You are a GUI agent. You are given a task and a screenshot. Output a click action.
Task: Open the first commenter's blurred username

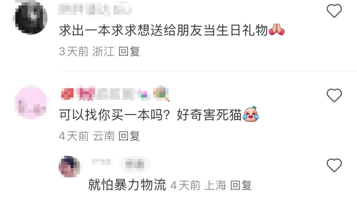point(95,9)
